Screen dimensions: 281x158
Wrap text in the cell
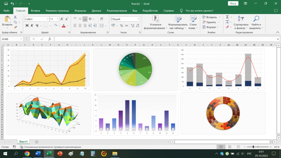(102, 19)
